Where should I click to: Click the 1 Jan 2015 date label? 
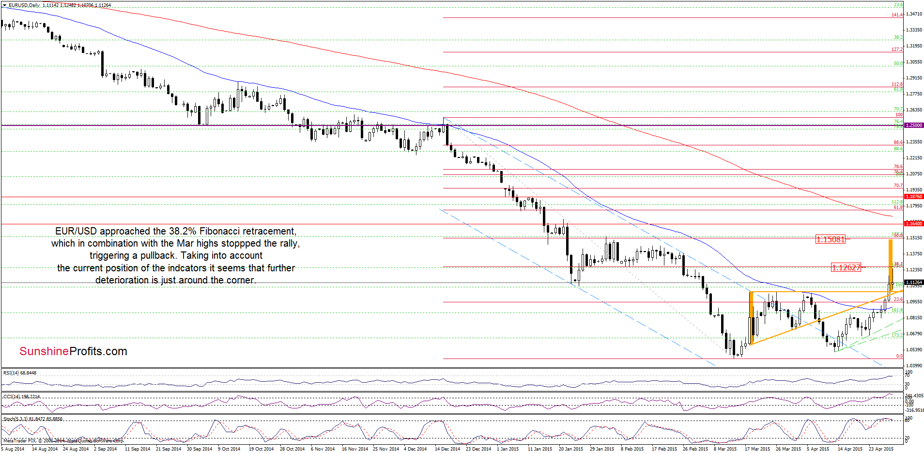click(x=508, y=449)
